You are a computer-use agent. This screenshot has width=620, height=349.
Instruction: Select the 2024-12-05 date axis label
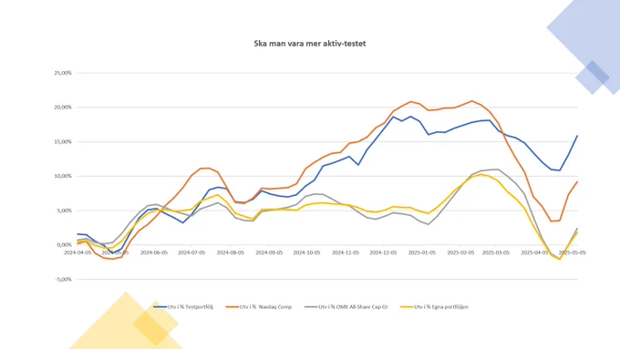click(383, 252)
